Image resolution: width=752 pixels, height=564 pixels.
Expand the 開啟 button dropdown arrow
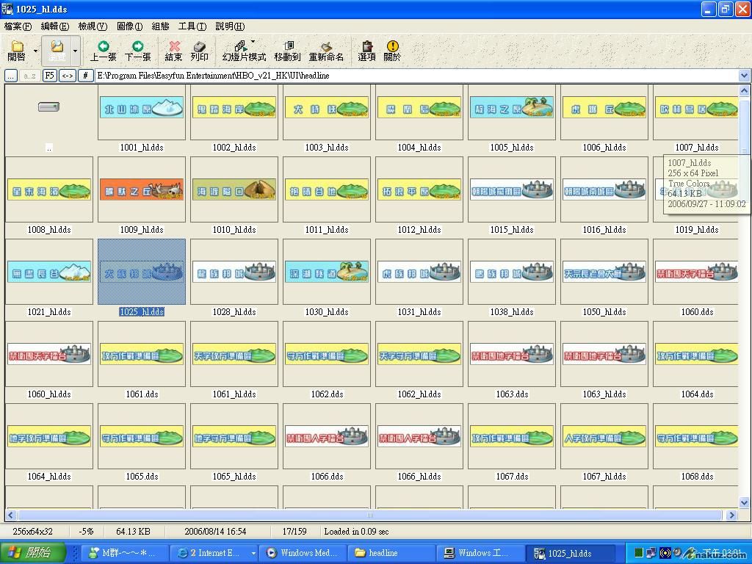(x=35, y=51)
